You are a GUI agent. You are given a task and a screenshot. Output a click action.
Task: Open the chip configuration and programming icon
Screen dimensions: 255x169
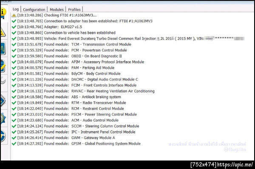point(3,101)
